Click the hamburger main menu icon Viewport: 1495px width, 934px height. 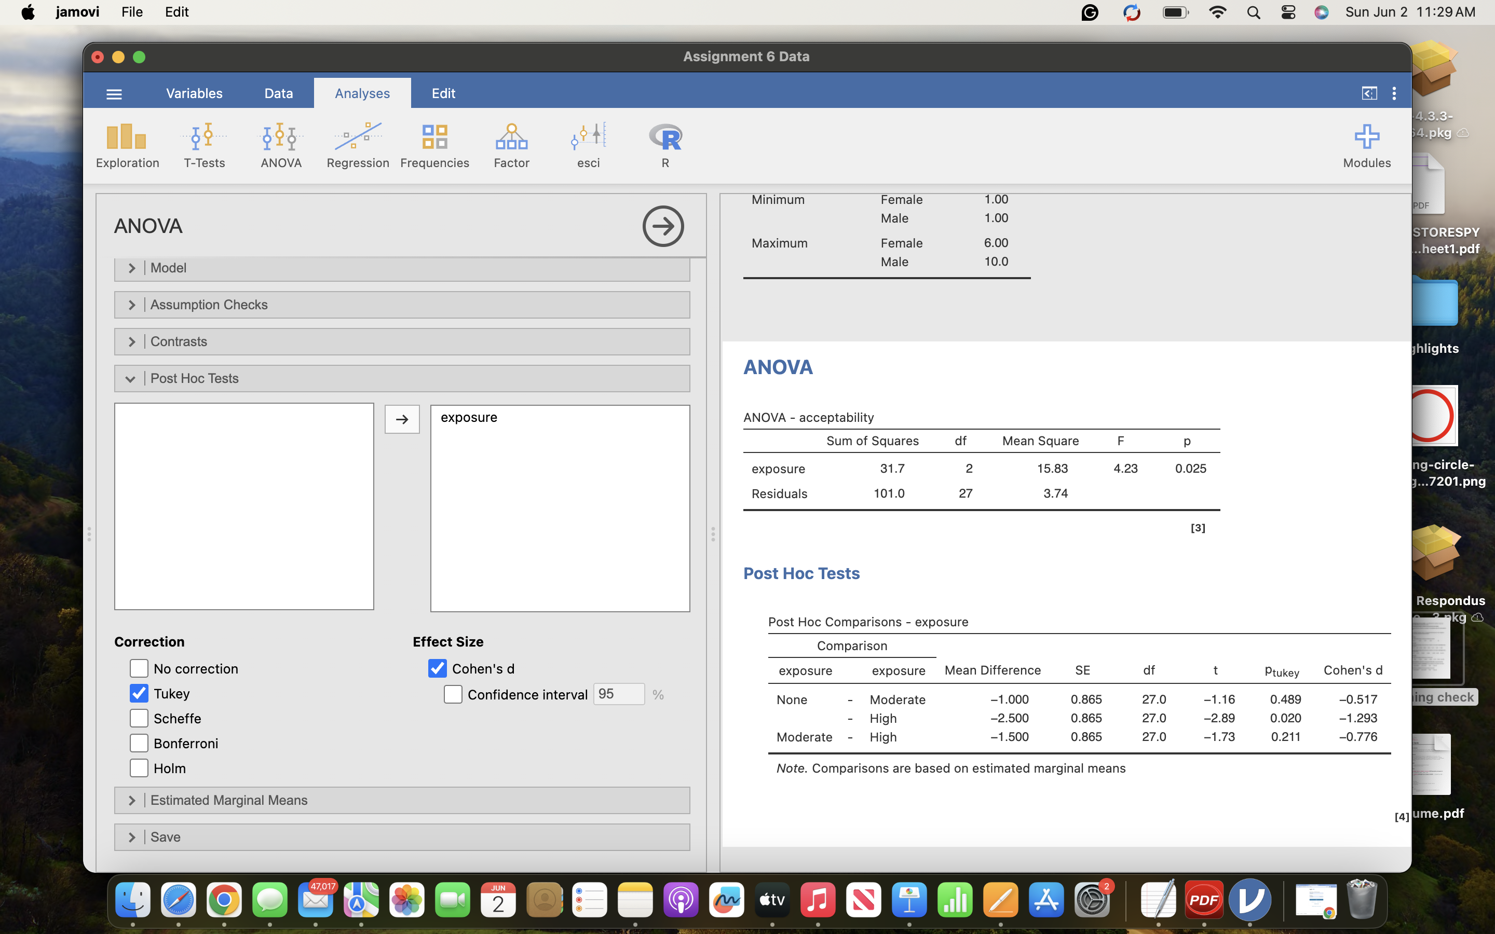click(x=114, y=94)
